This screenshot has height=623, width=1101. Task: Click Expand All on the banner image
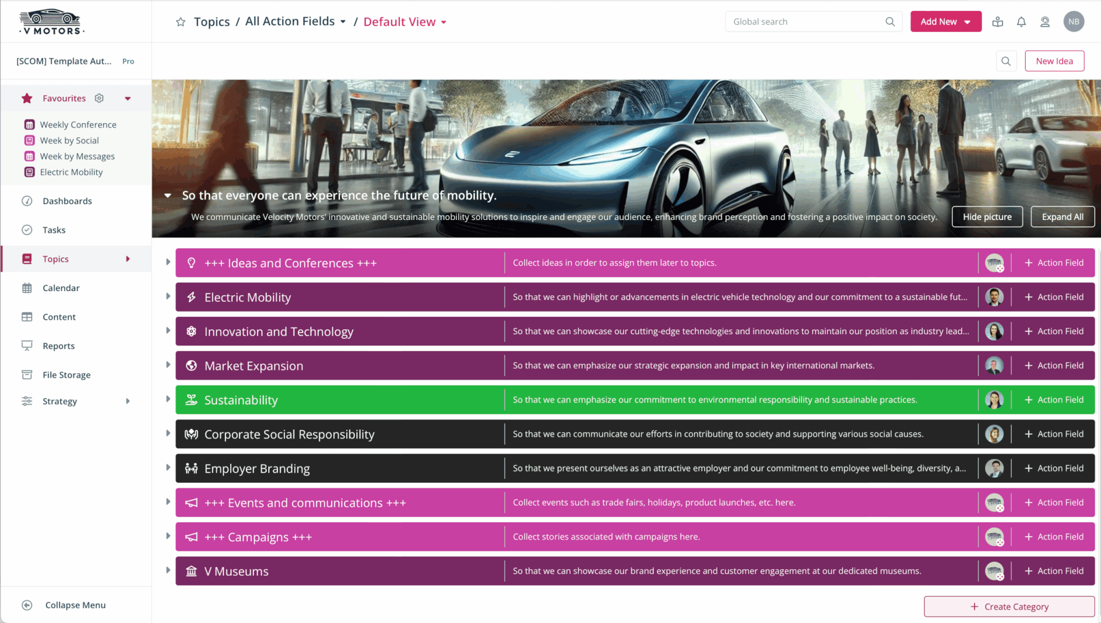[x=1062, y=216]
